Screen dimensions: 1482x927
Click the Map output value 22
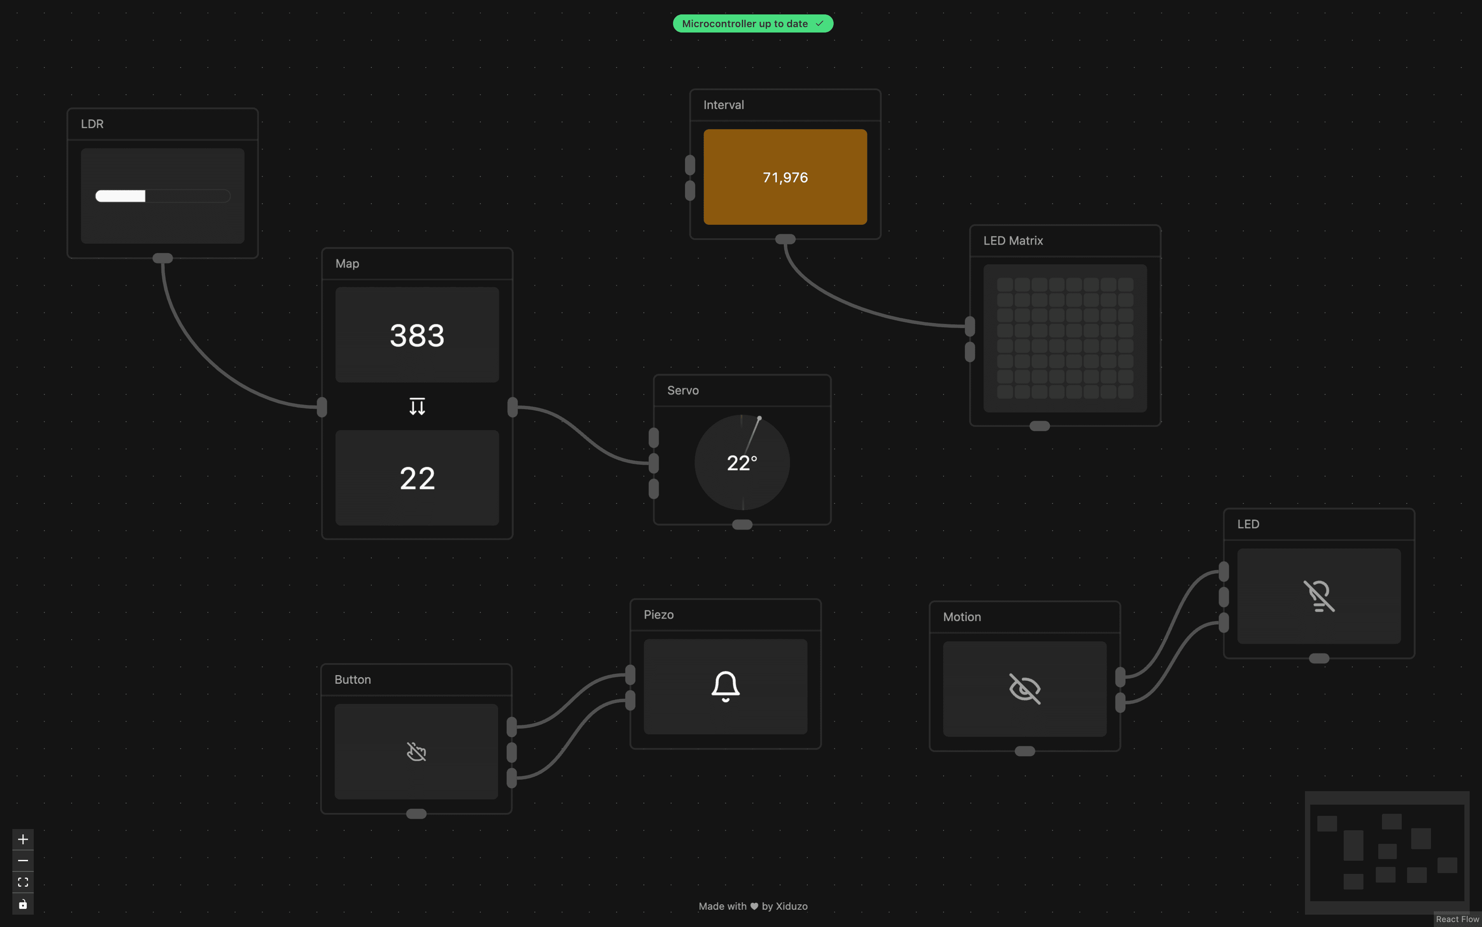417,478
